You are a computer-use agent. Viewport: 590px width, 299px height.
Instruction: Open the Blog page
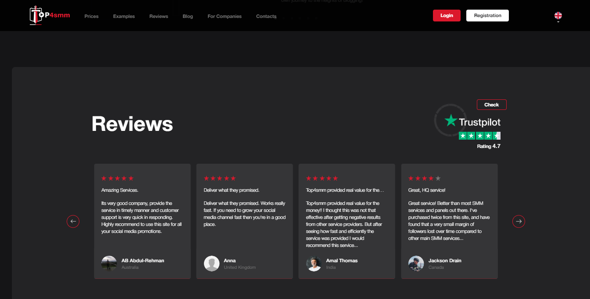[x=188, y=16]
